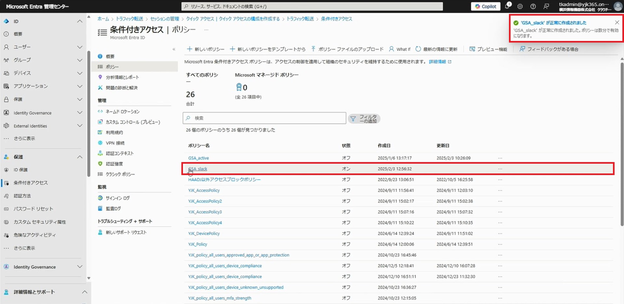The width and height of the screenshot is (624, 304).
Task: Expand the ユーザー sidebar group
Action: (80, 47)
